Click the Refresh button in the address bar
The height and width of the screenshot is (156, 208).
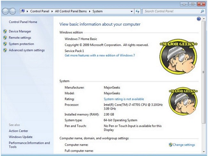138,12
